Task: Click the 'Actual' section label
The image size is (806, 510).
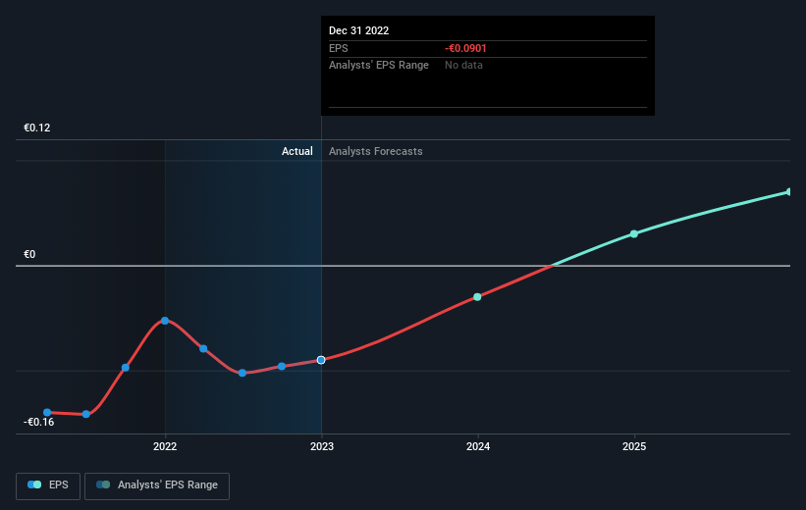Action: (297, 151)
